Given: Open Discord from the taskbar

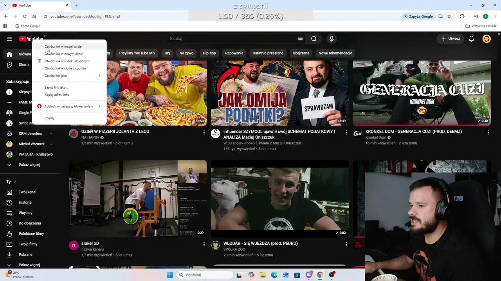Looking at the screenshot, I should coord(309,275).
